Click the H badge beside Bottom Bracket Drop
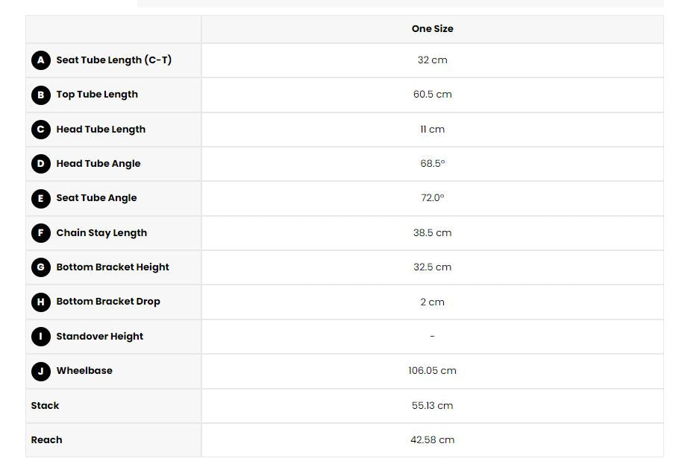673x467 pixels. coord(40,302)
